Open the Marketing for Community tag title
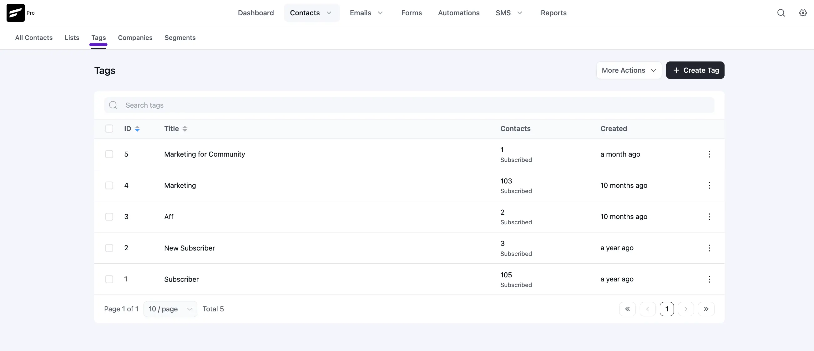814x351 pixels. point(205,154)
